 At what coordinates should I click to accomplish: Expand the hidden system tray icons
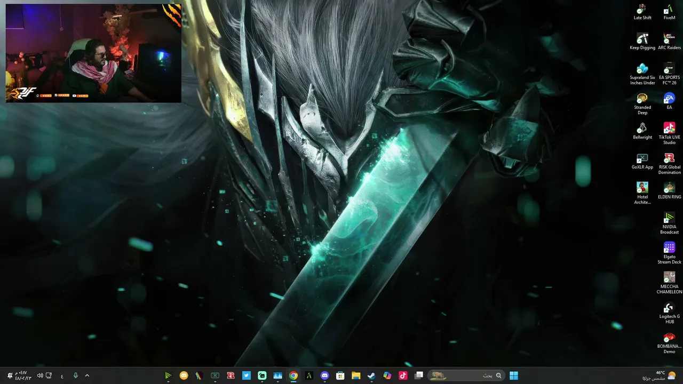pyautogui.click(x=87, y=375)
